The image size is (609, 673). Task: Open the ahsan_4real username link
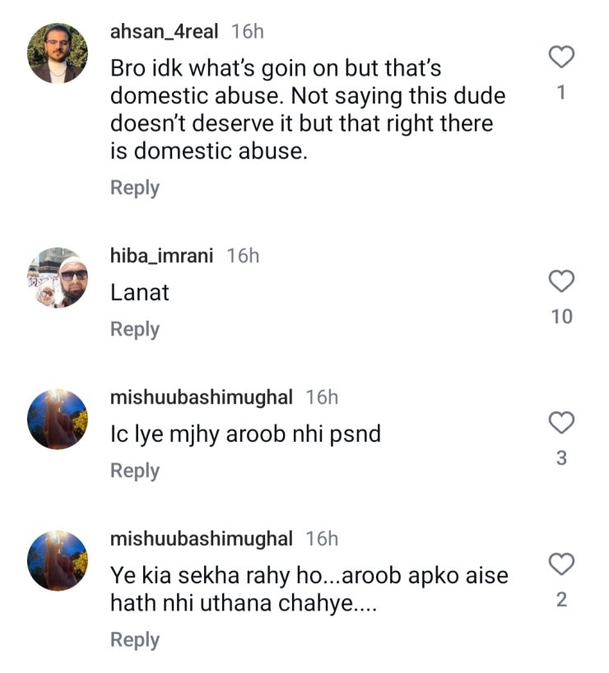(x=165, y=32)
